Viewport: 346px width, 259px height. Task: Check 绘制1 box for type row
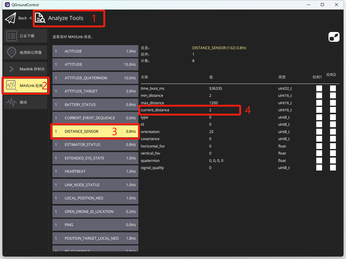[319, 117]
